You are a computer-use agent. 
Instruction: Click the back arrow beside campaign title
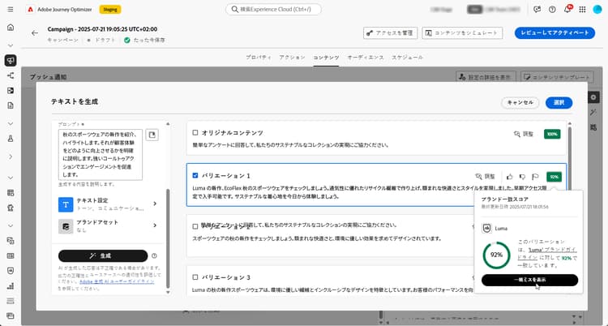coord(35,33)
